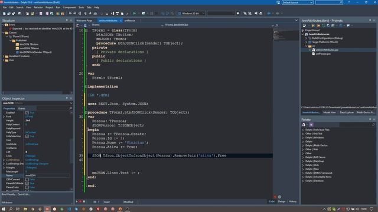
Task: Click the search icon at editor top right
Action: pos(277,25)
